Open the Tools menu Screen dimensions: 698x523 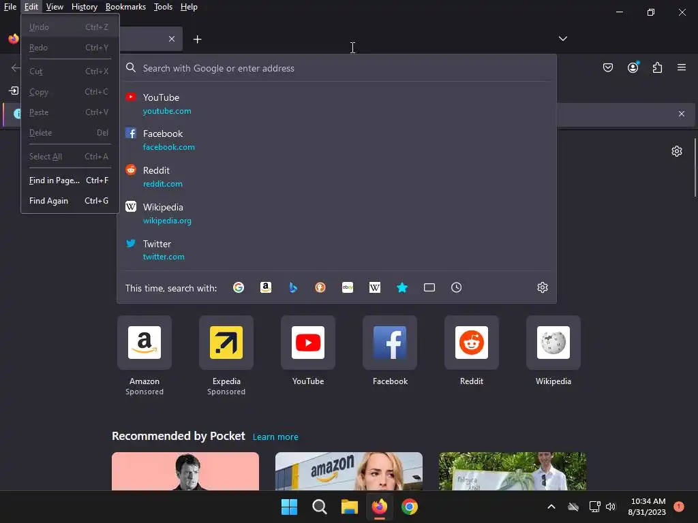click(163, 7)
